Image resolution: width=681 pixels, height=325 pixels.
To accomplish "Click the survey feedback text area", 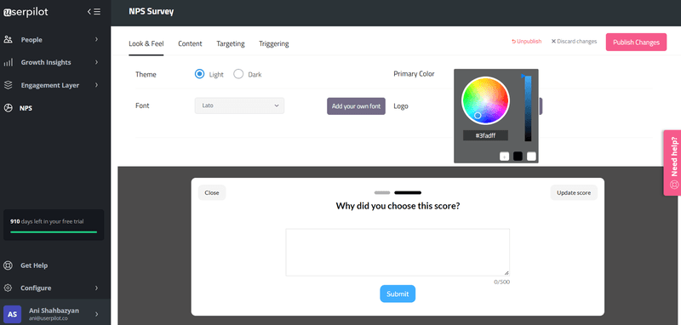I will tap(398, 253).
